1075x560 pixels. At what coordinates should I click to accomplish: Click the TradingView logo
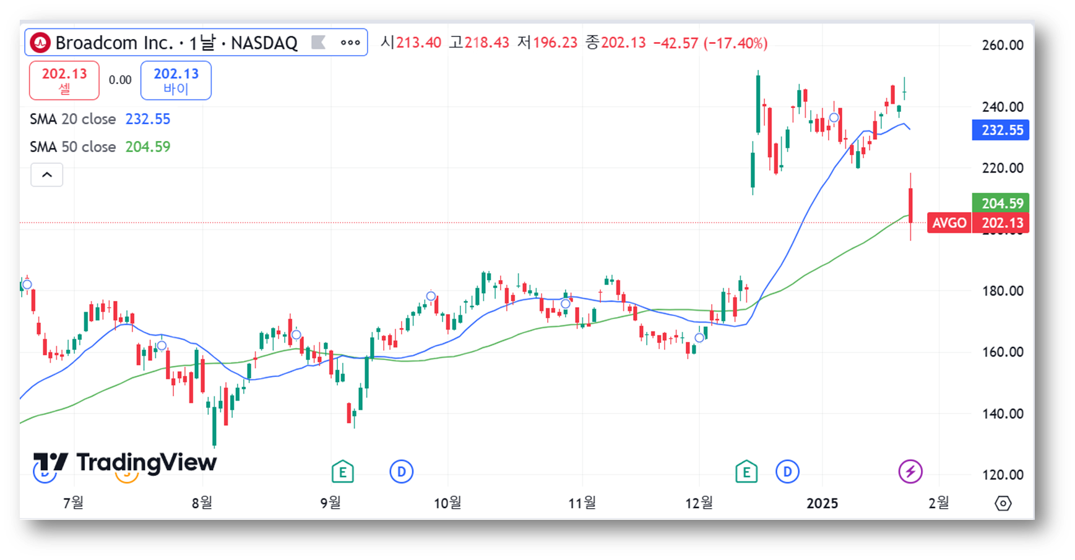[125, 462]
